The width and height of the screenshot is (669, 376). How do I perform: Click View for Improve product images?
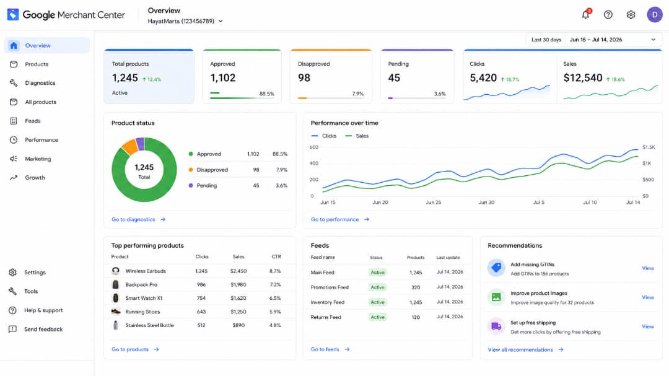(x=648, y=297)
